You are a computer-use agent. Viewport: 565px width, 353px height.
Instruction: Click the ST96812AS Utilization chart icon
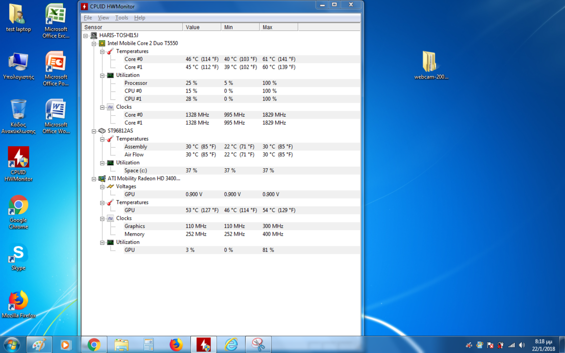pos(110,162)
